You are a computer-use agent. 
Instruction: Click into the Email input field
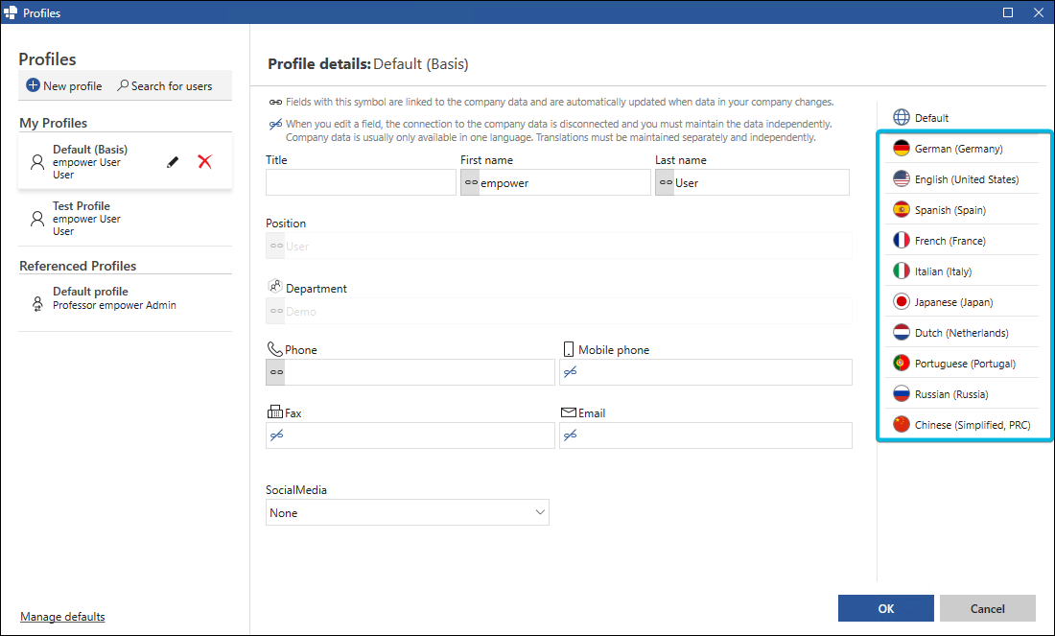(705, 436)
